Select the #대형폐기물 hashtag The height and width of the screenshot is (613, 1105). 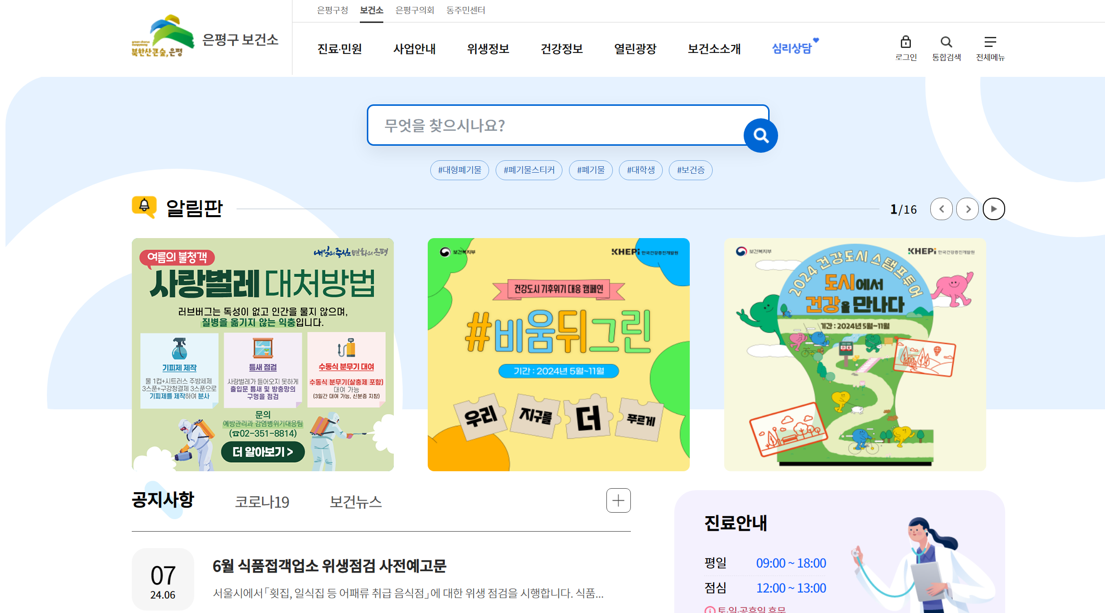click(x=460, y=170)
